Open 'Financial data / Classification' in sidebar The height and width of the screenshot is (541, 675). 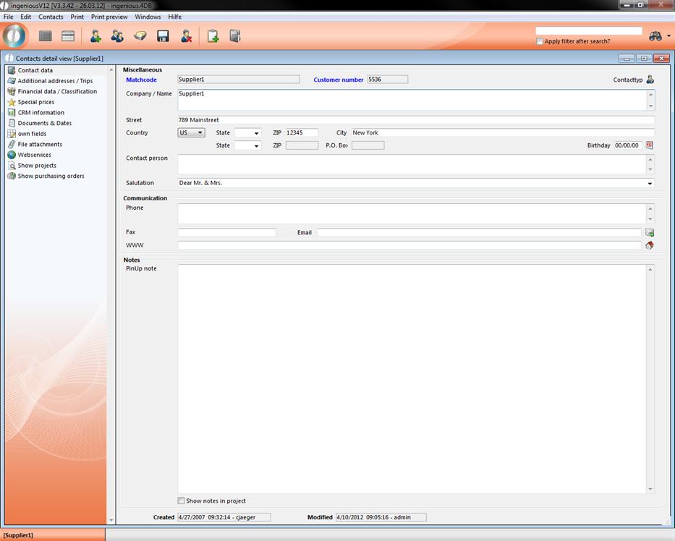pos(57,92)
